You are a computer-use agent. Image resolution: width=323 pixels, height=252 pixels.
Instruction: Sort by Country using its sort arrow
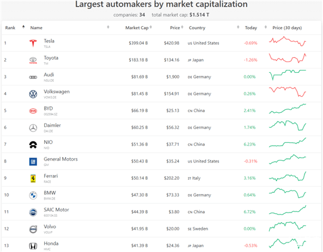coord(238,27)
